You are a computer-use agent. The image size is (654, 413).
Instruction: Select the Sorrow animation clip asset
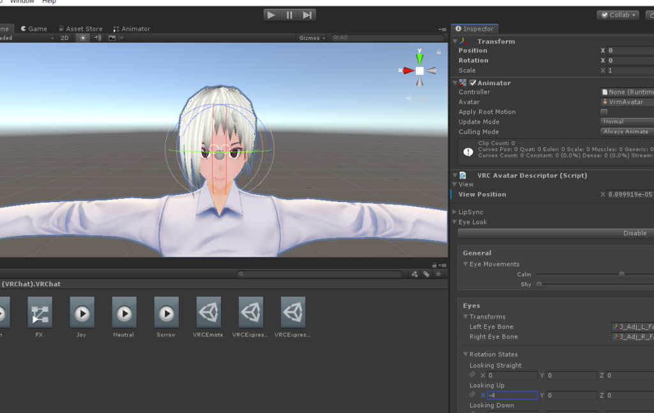point(166,317)
